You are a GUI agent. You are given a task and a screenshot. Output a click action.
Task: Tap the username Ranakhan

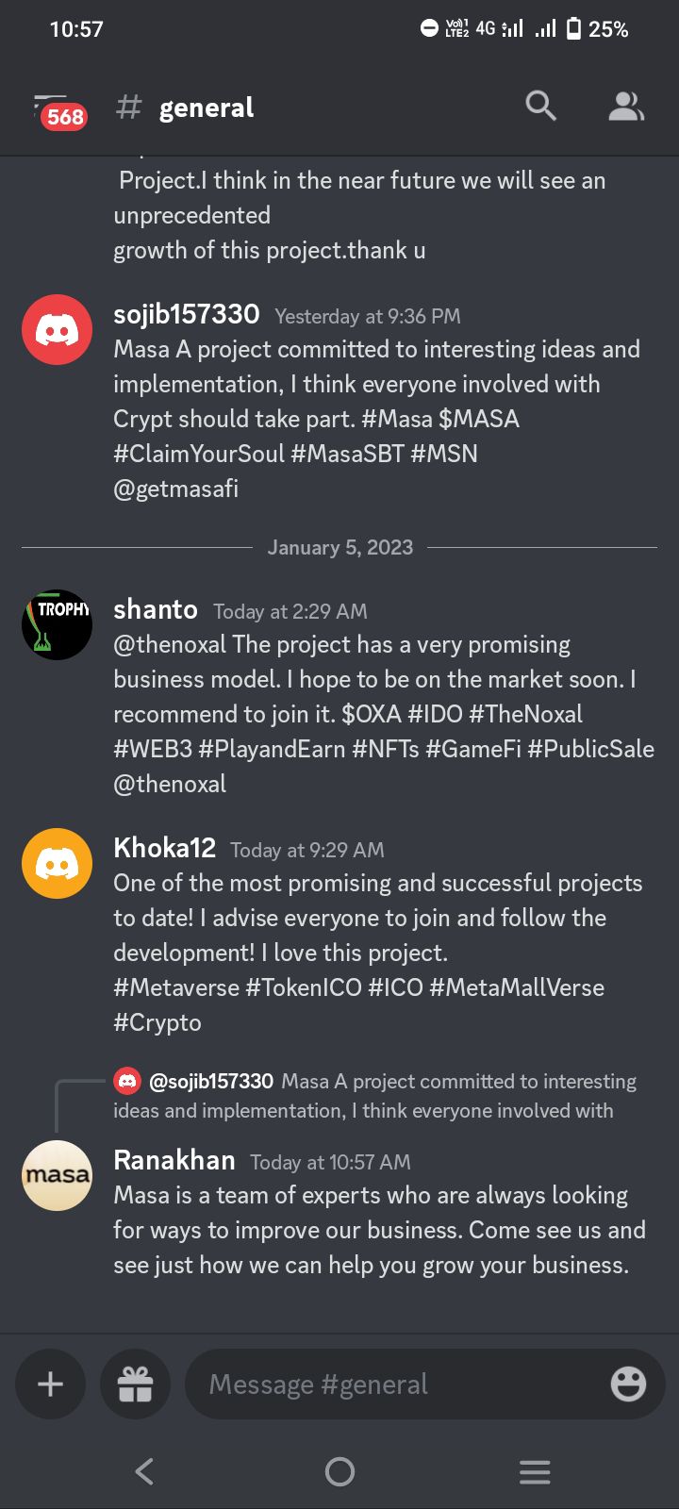click(174, 1160)
